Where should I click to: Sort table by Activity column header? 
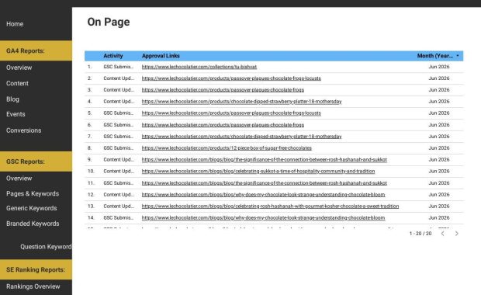coord(113,56)
